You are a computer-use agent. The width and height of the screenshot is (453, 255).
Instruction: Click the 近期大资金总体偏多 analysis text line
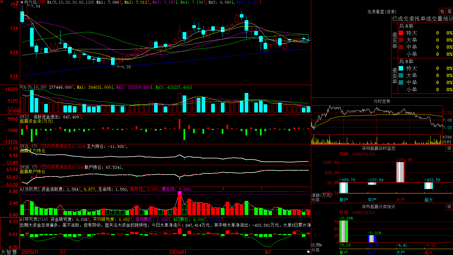pos(165,225)
